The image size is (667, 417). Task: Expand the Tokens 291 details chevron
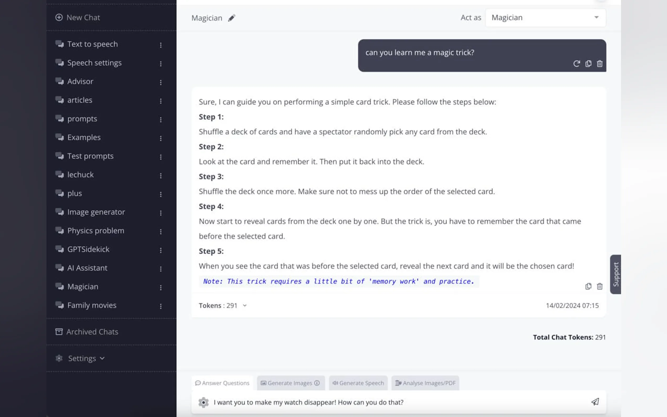click(x=245, y=306)
